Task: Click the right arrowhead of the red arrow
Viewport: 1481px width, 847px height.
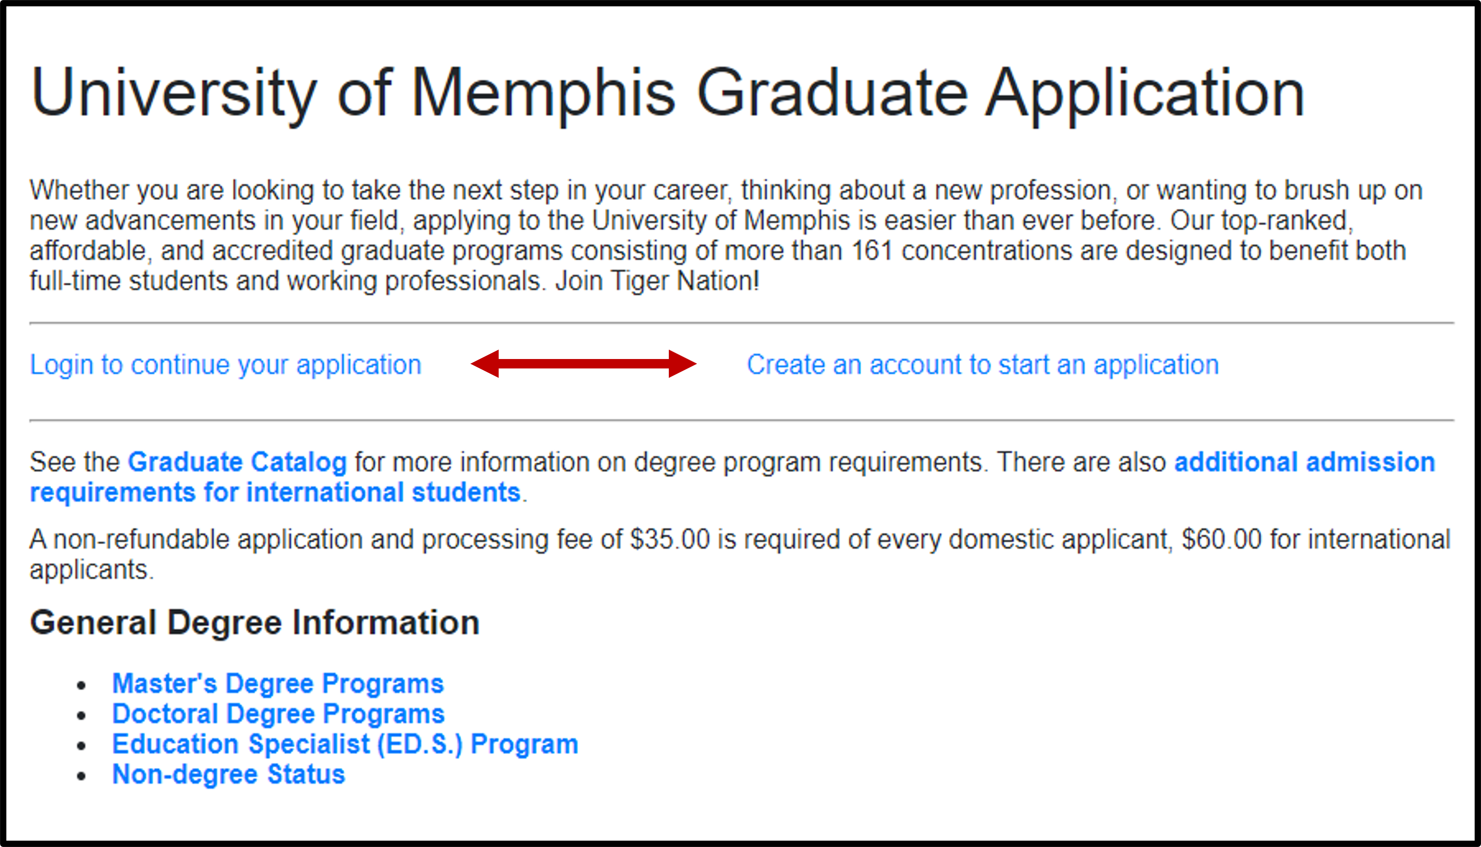Action: (681, 364)
